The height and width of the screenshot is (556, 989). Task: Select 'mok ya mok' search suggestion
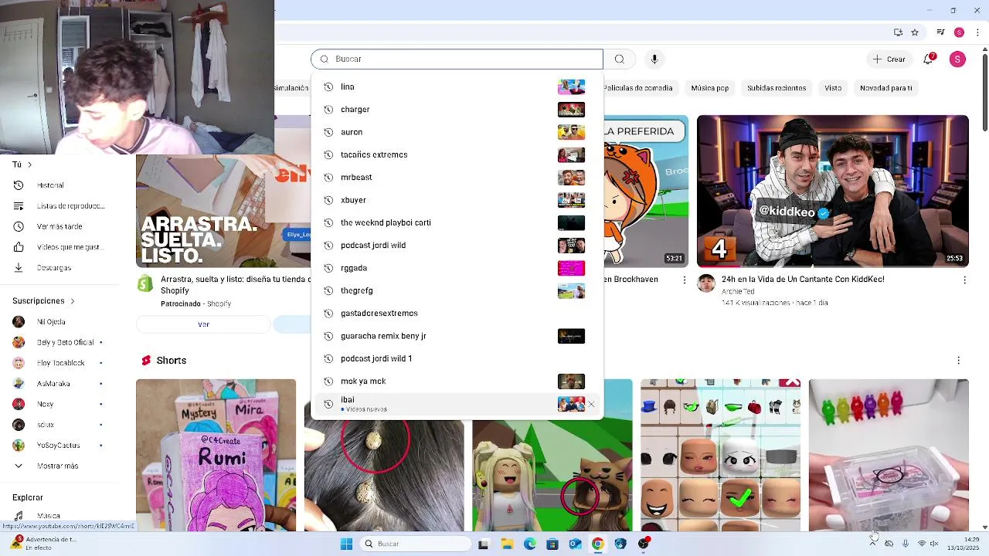point(457,381)
